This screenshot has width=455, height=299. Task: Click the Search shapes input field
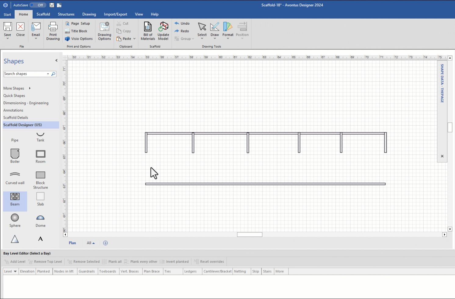click(25, 74)
